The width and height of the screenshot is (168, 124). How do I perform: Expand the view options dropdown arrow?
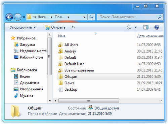pos(136,27)
